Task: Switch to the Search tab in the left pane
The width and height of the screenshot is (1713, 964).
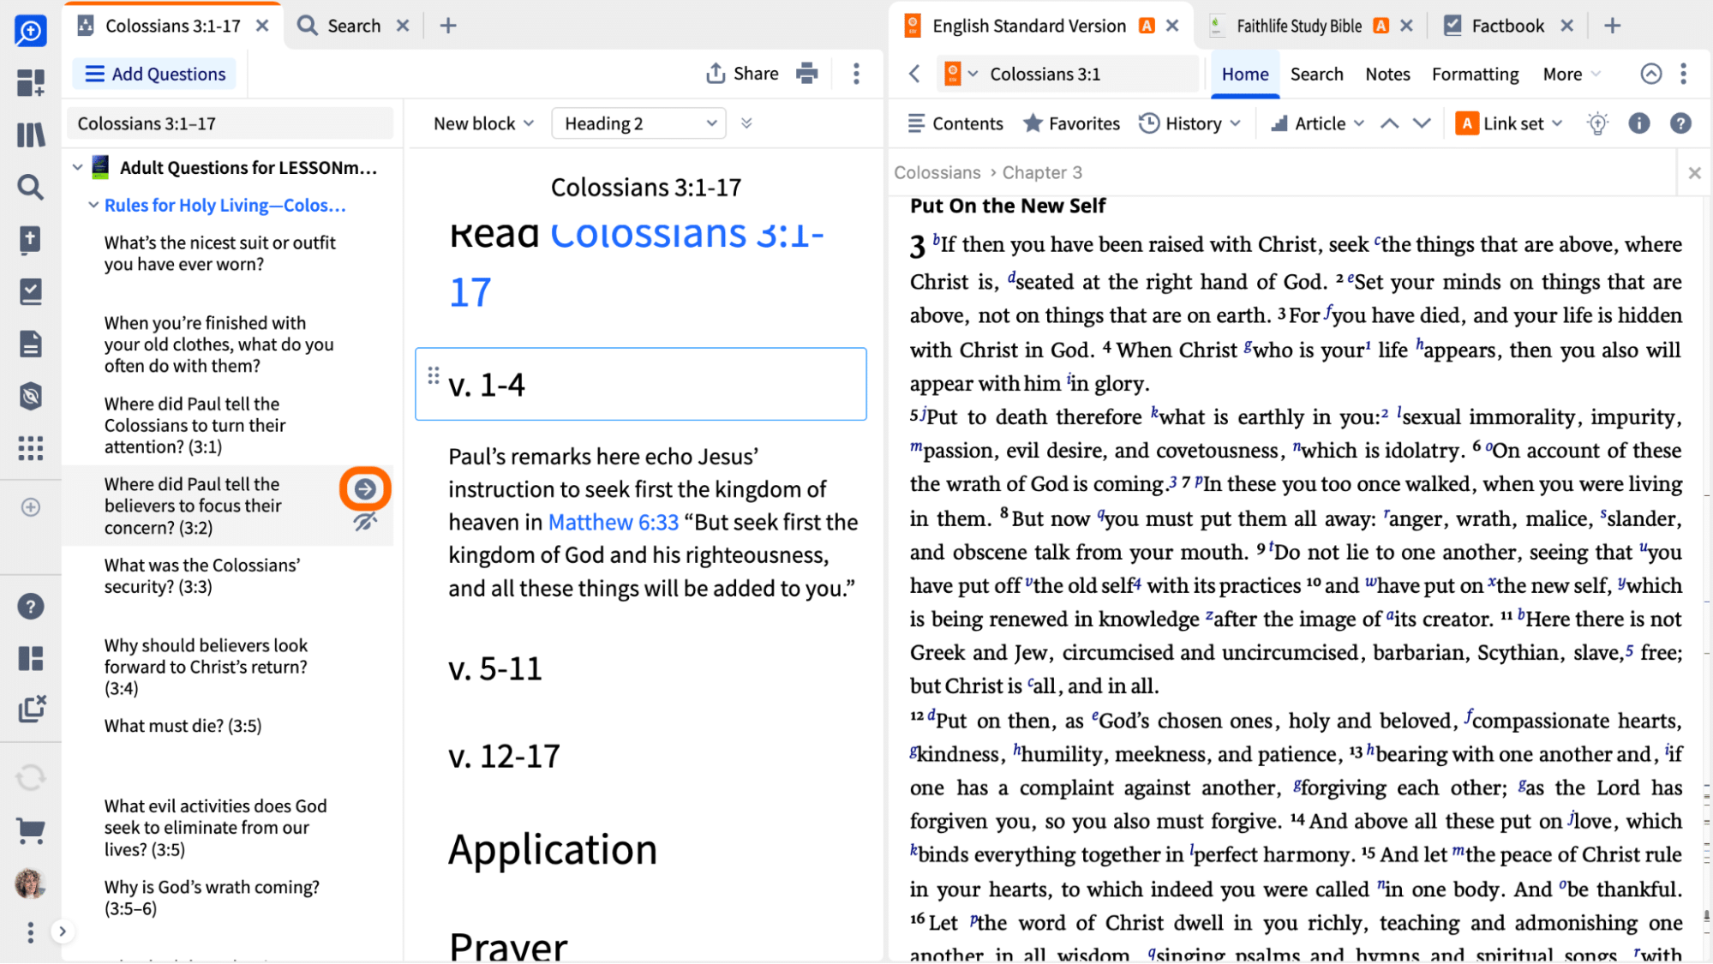Action: click(352, 26)
